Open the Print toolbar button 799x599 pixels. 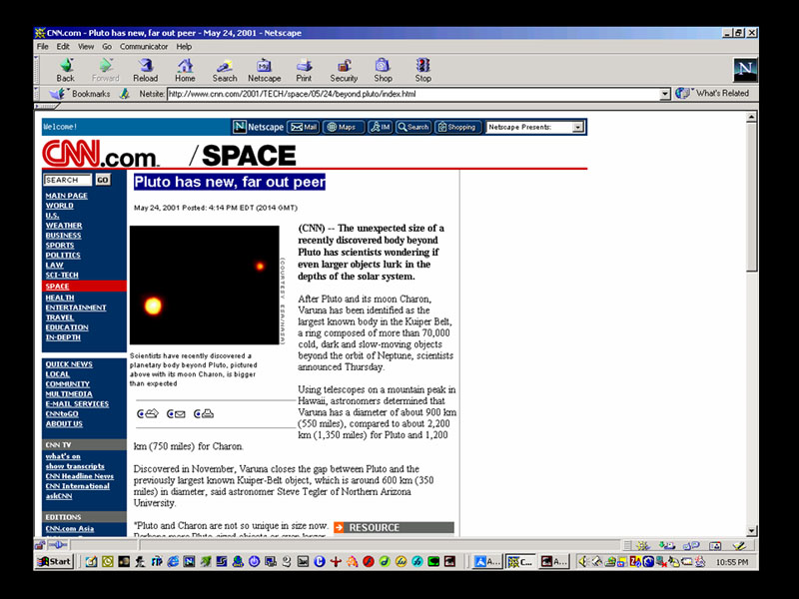pos(304,69)
